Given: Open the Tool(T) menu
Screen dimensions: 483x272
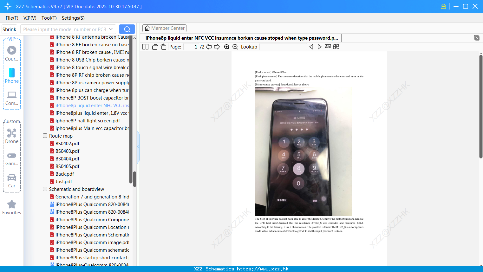Looking at the screenshot, I should [x=49, y=18].
